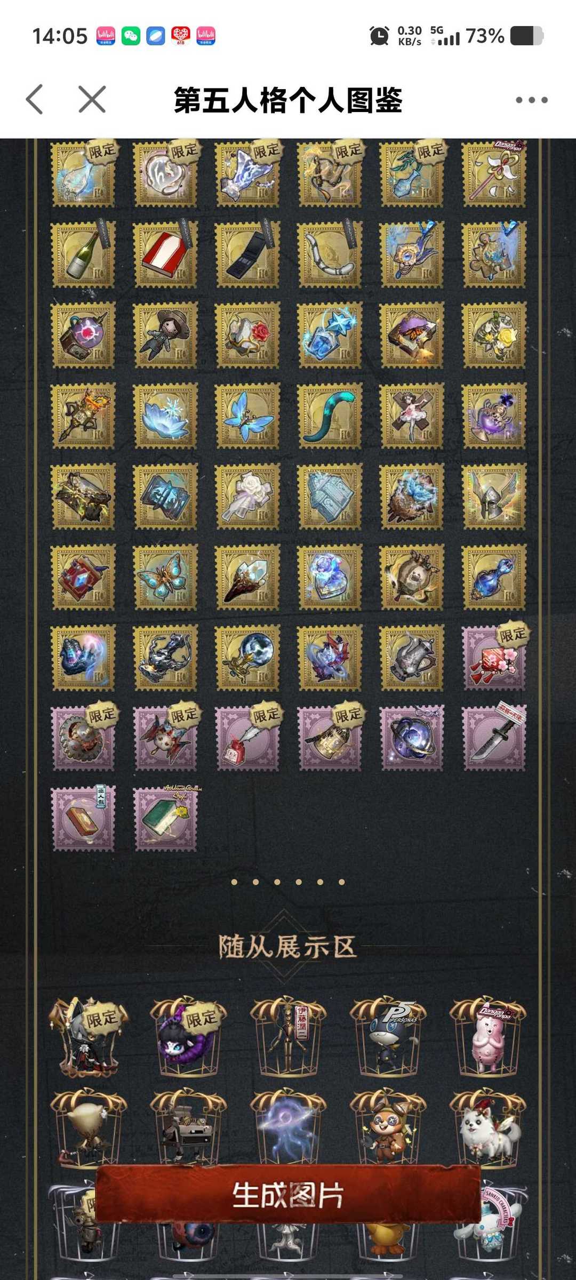The image size is (576, 1280).
Task: Close the page with X icon
Action: click(92, 99)
